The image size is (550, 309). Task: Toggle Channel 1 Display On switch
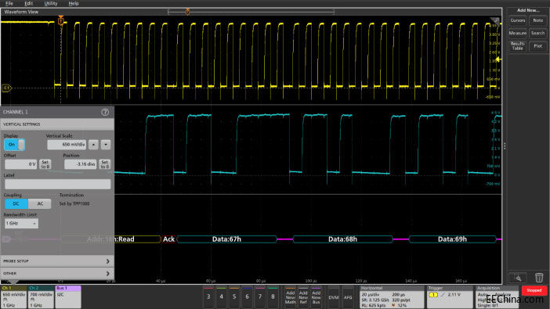(14, 145)
